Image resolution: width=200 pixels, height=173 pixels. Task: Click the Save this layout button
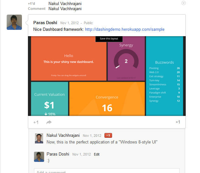pyautogui.click(x=109, y=39)
